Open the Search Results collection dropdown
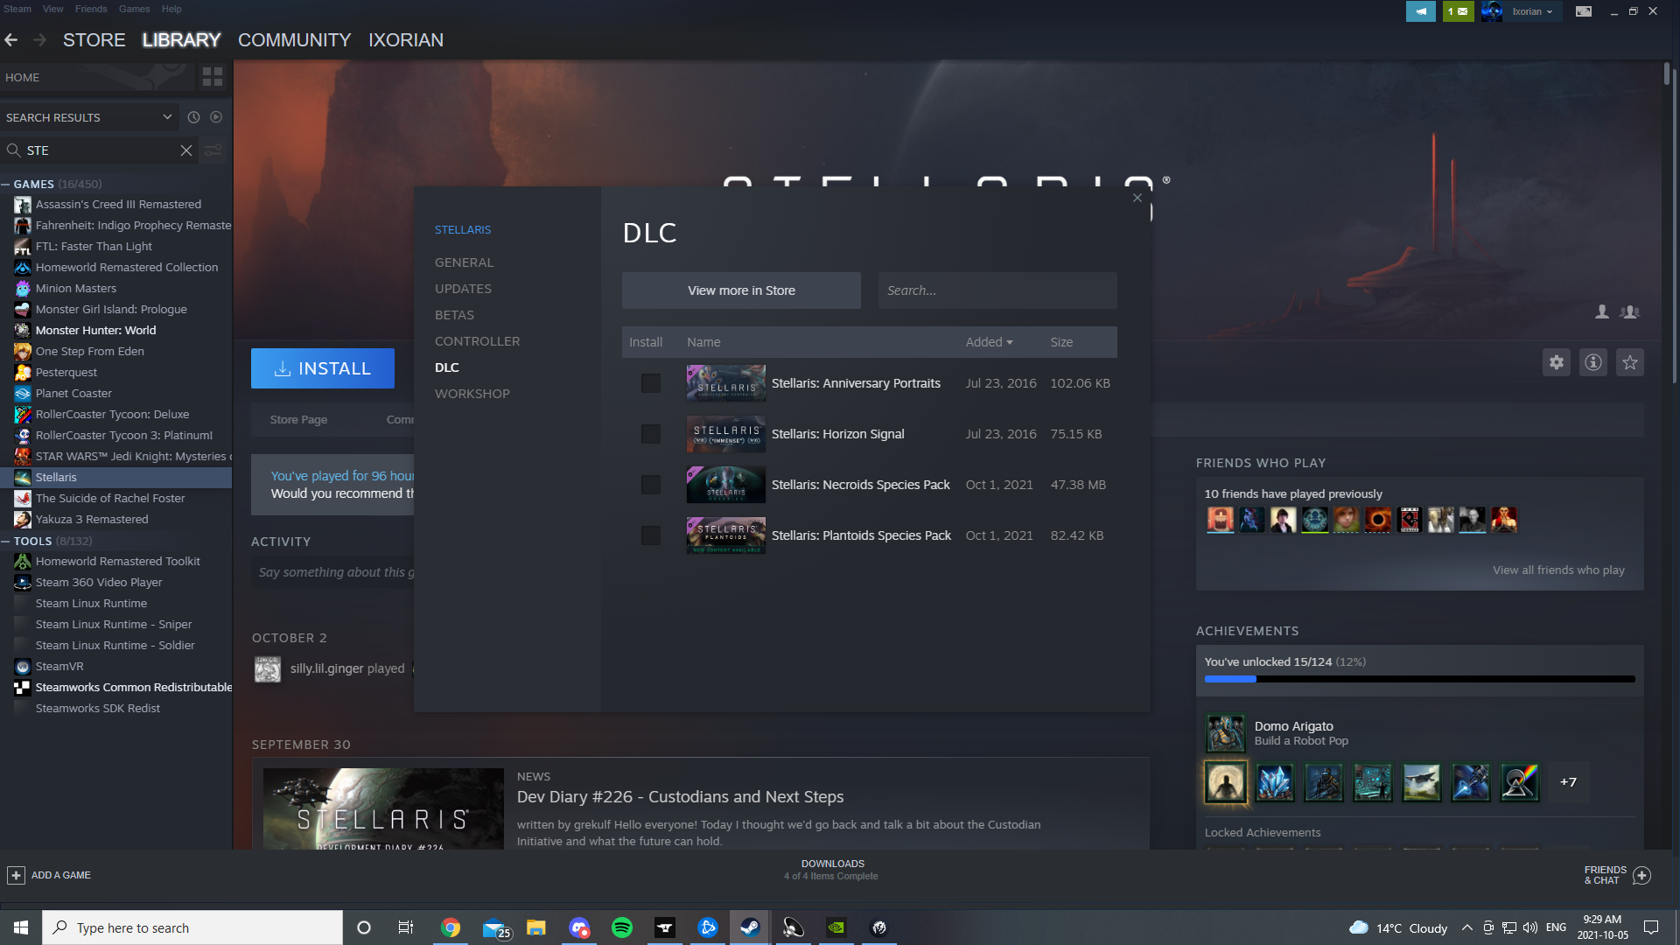 pyautogui.click(x=89, y=117)
